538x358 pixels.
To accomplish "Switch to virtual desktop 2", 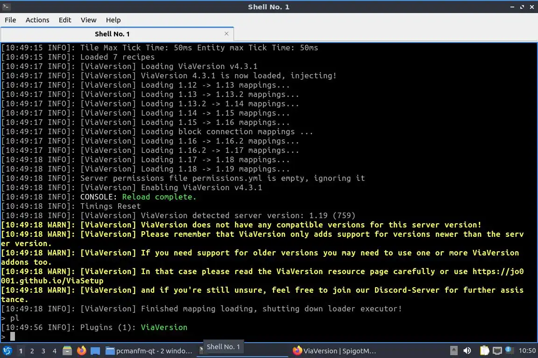I will point(32,351).
